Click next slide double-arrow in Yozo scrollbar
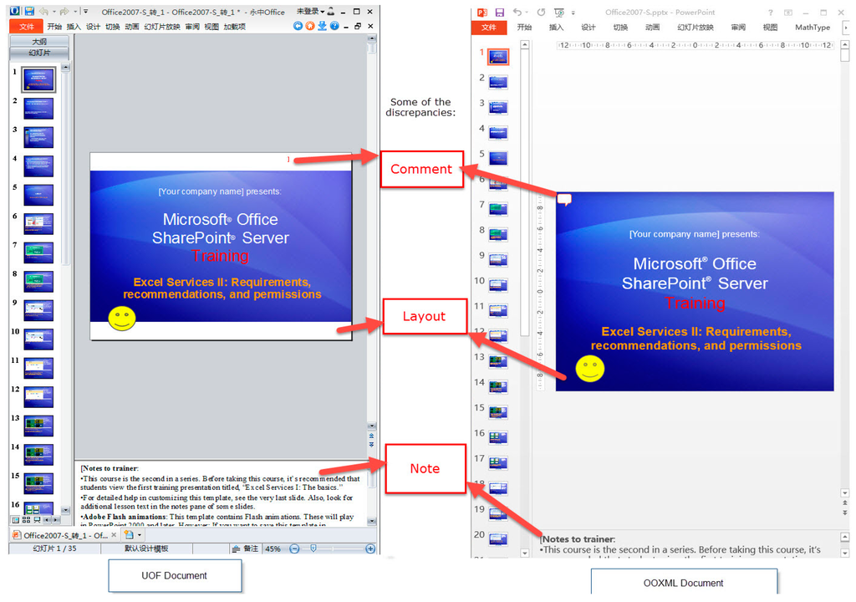Viewport: 856px width, 602px height. click(371, 445)
